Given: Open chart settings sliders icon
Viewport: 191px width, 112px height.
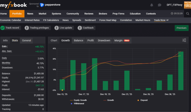Looking at the screenshot, I should 184,40.
